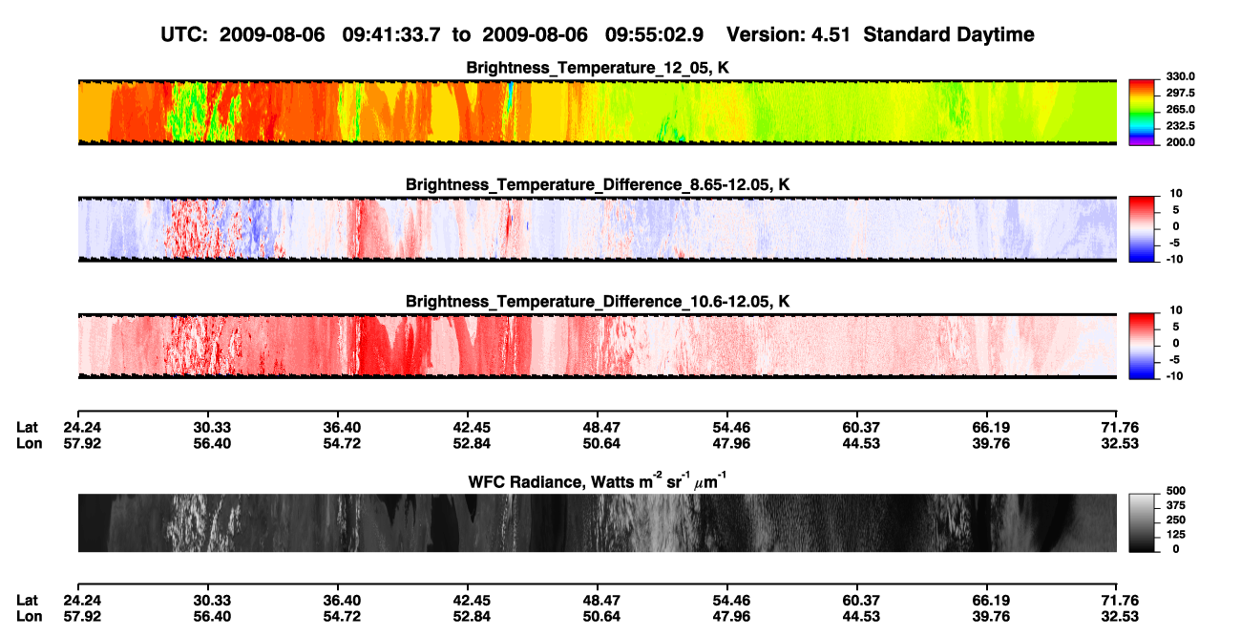The image size is (1241, 637).
Task: Click the Brightness_Temperature_12_05 plot title
Action: coord(598,68)
